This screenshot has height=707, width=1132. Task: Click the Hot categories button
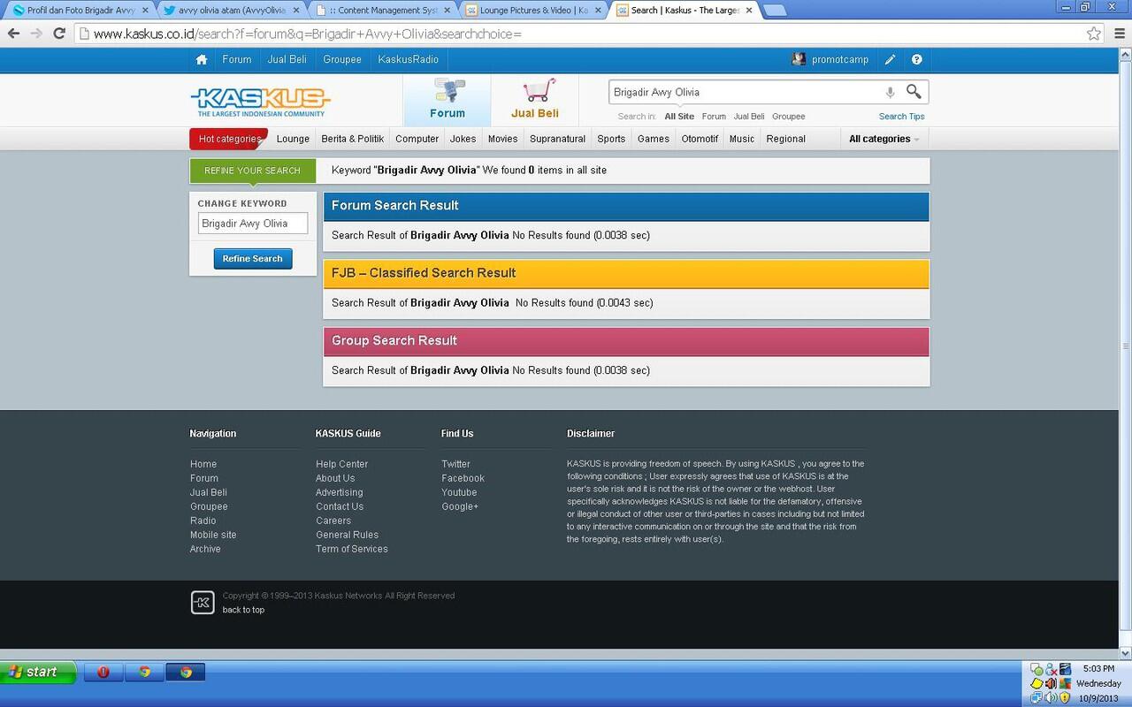(229, 139)
